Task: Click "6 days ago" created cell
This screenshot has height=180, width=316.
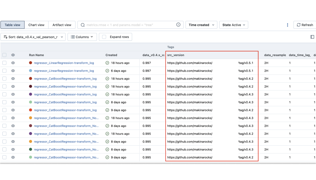Action: tap(119, 71)
